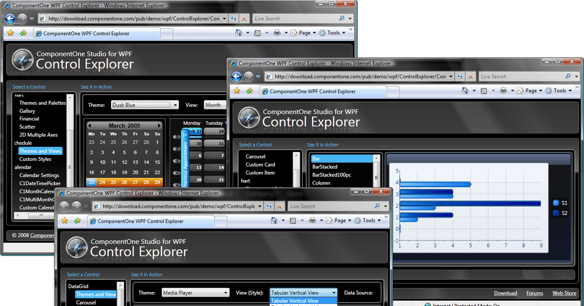
Task: Click Forward arrow in the calendar window browser
Action: pyautogui.click(x=22, y=18)
